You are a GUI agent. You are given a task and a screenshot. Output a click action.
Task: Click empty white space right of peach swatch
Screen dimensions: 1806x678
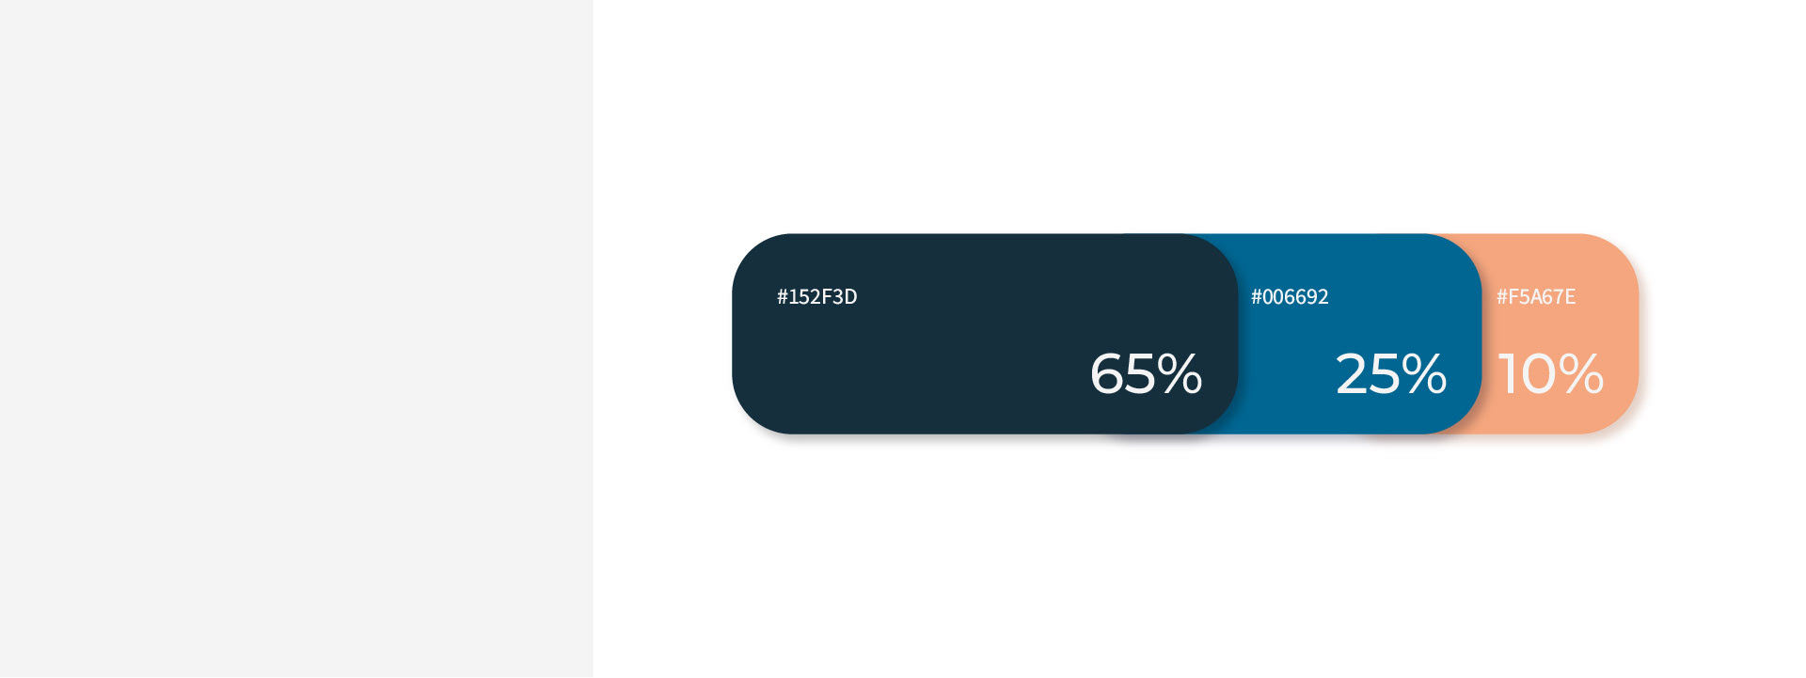coord(1721,334)
